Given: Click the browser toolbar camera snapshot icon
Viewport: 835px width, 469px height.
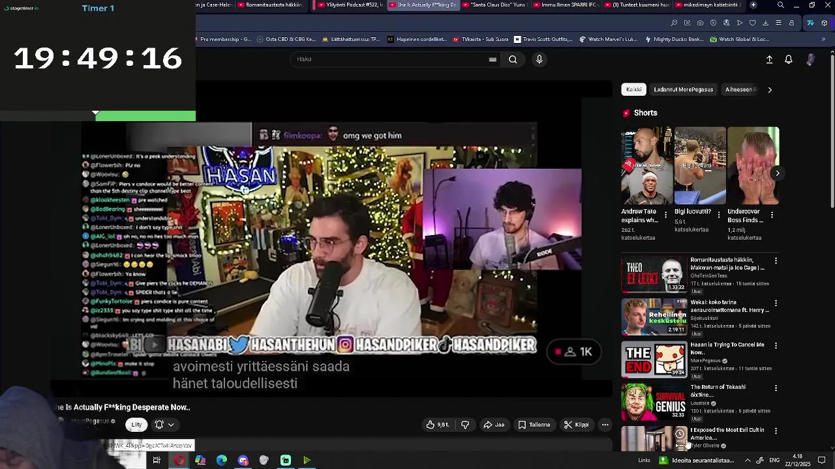Looking at the screenshot, I should (700, 23).
